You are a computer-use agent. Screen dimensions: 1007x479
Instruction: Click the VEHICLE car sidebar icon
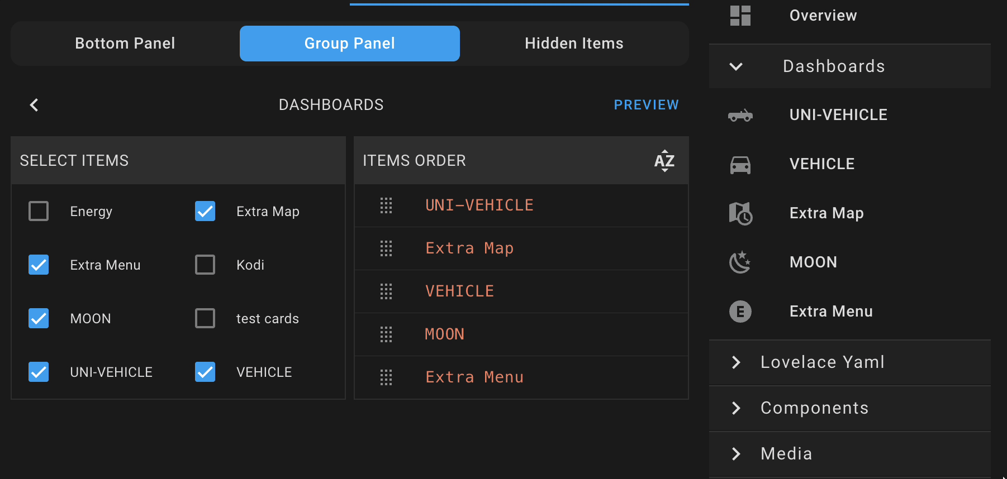click(740, 164)
